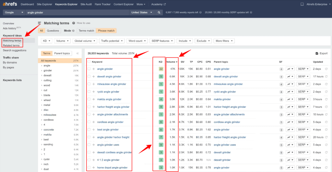Click the More filters button
The image size is (332, 172).
(x=224, y=41)
